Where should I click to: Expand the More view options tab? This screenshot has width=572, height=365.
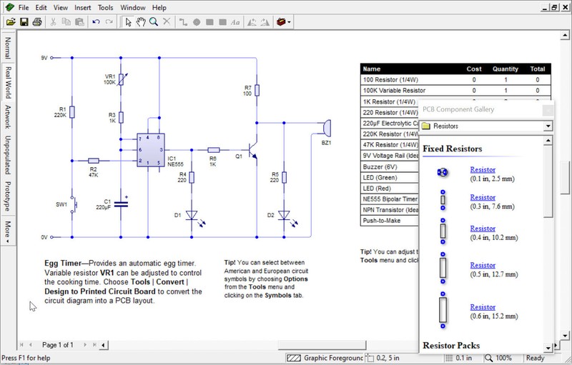(x=8, y=231)
